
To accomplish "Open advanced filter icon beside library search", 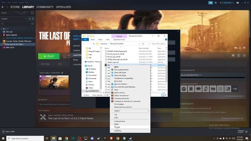I will [33, 23].
